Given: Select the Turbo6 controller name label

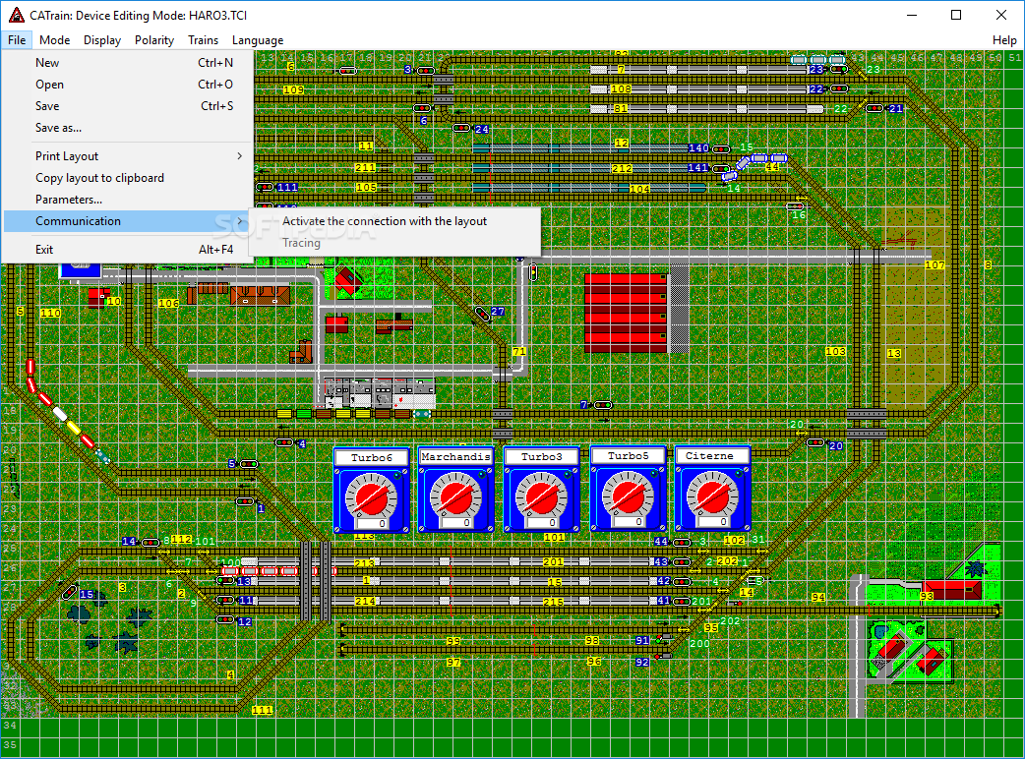Looking at the screenshot, I should pyautogui.click(x=371, y=457).
